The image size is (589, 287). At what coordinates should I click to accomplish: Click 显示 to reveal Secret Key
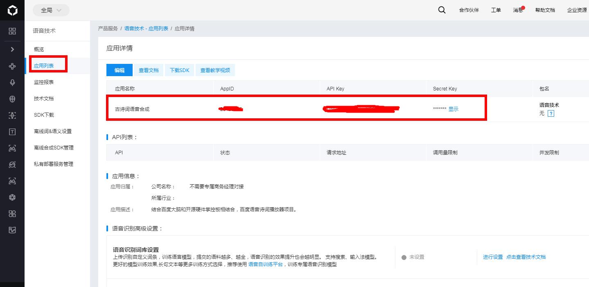(454, 109)
